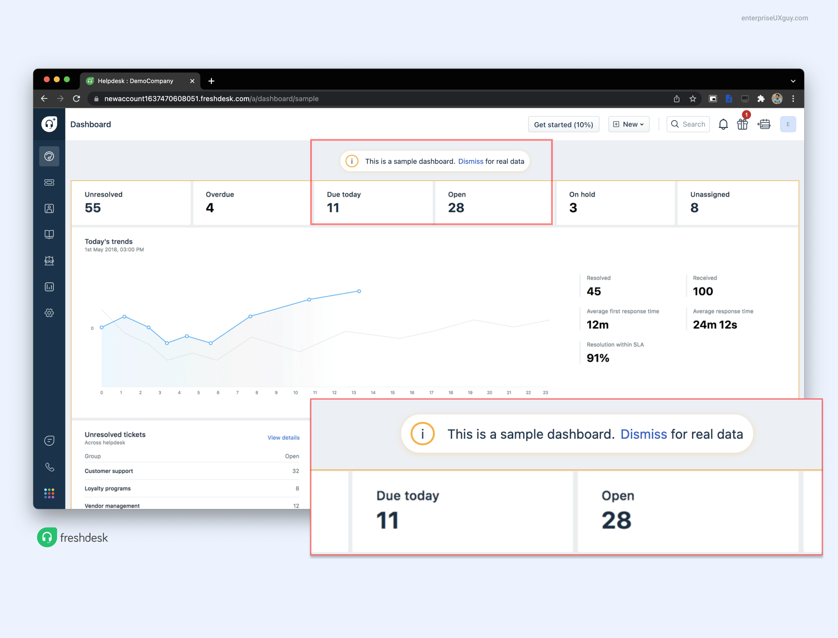Open Tickets from the sidebar
Viewport: 838px width, 638px height.
point(49,182)
